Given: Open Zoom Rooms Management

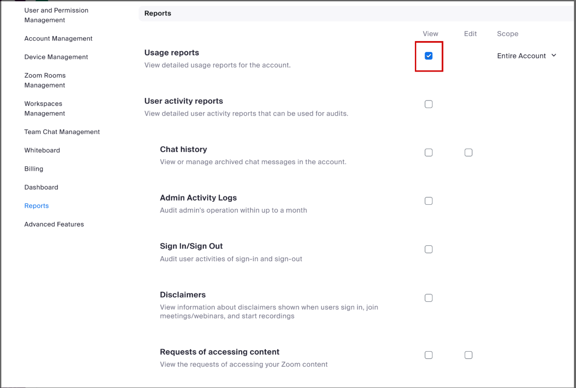Looking at the screenshot, I should 45,80.
